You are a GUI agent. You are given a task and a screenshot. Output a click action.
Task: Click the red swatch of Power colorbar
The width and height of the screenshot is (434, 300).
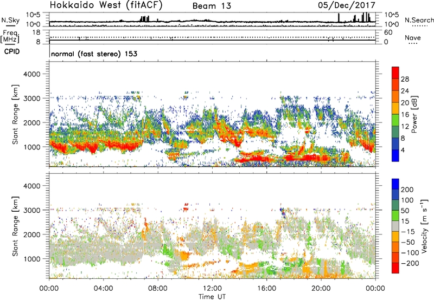tap(395, 73)
